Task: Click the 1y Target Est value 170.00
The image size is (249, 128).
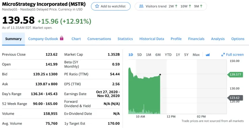Action: click(114, 123)
